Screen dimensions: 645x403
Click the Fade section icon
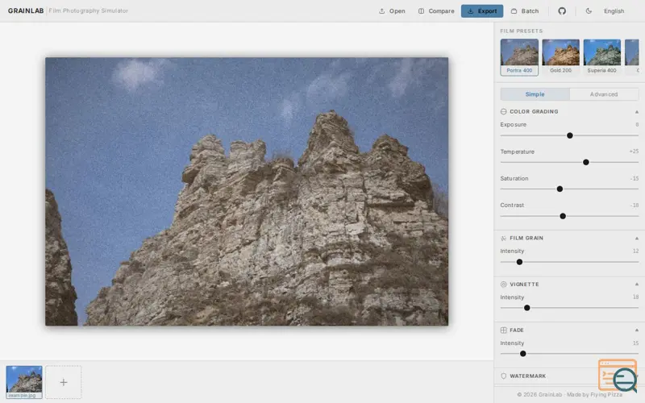click(x=503, y=330)
